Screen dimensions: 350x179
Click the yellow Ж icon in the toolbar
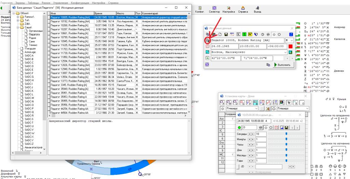click(x=251, y=35)
